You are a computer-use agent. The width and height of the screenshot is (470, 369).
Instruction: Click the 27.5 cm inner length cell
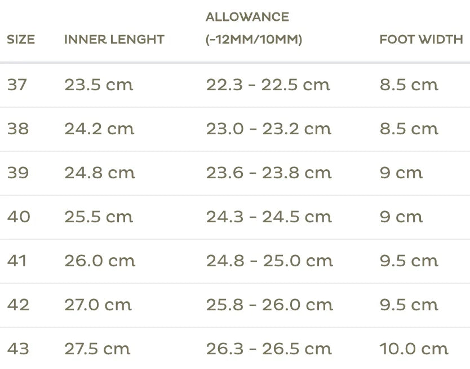[x=97, y=349]
